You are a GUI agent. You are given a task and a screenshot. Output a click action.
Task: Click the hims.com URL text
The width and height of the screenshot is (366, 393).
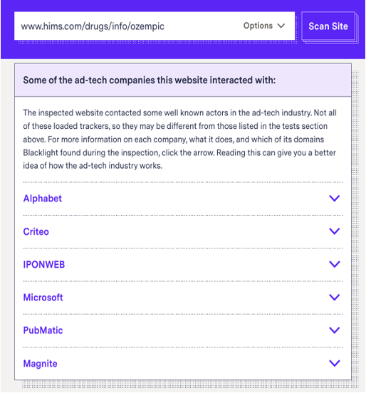tap(93, 26)
